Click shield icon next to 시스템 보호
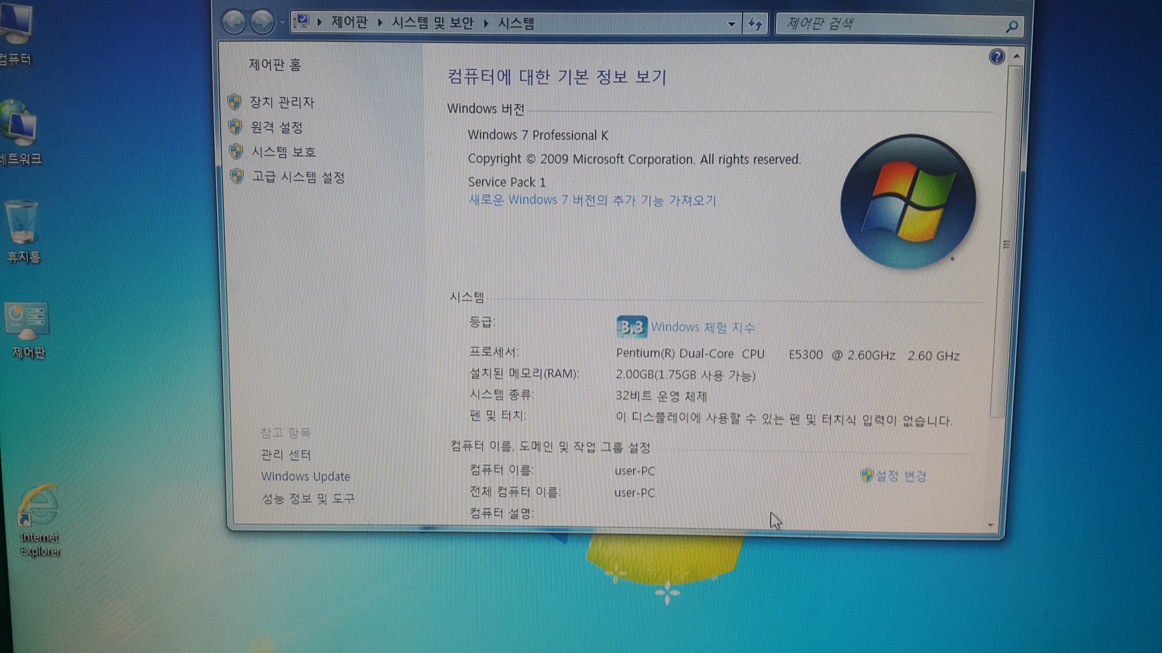 236,151
